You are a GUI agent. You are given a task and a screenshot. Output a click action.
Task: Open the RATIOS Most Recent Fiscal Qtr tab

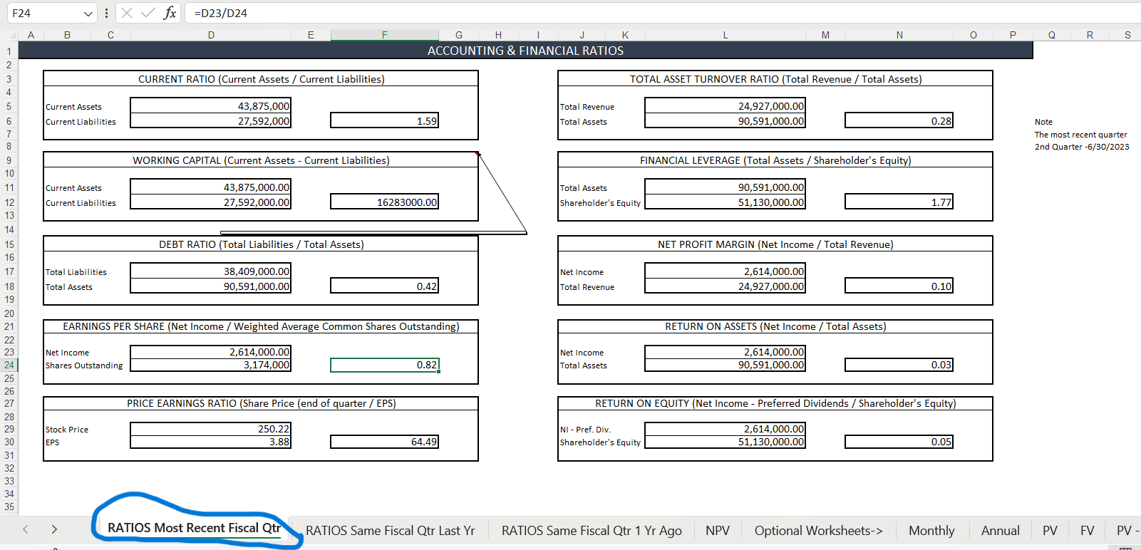click(x=194, y=528)
